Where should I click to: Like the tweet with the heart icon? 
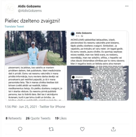coord(82,129)
